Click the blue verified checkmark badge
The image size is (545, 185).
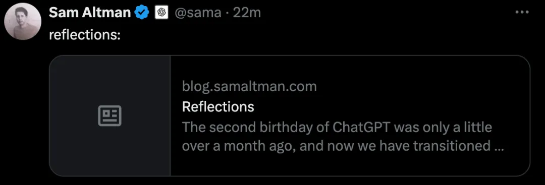coord(142,13)
